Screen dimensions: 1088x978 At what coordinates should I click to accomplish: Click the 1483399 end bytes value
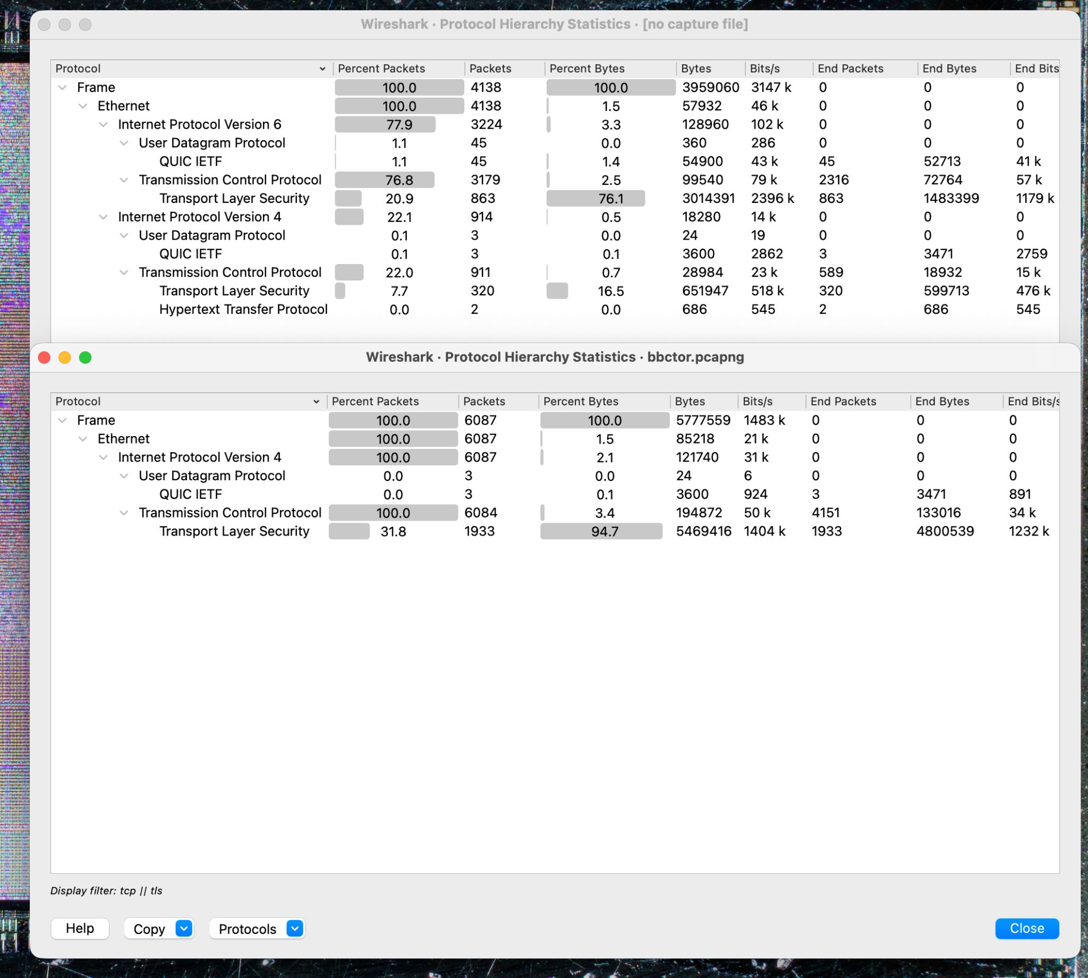pyautogui.click(x=951, y=198)
